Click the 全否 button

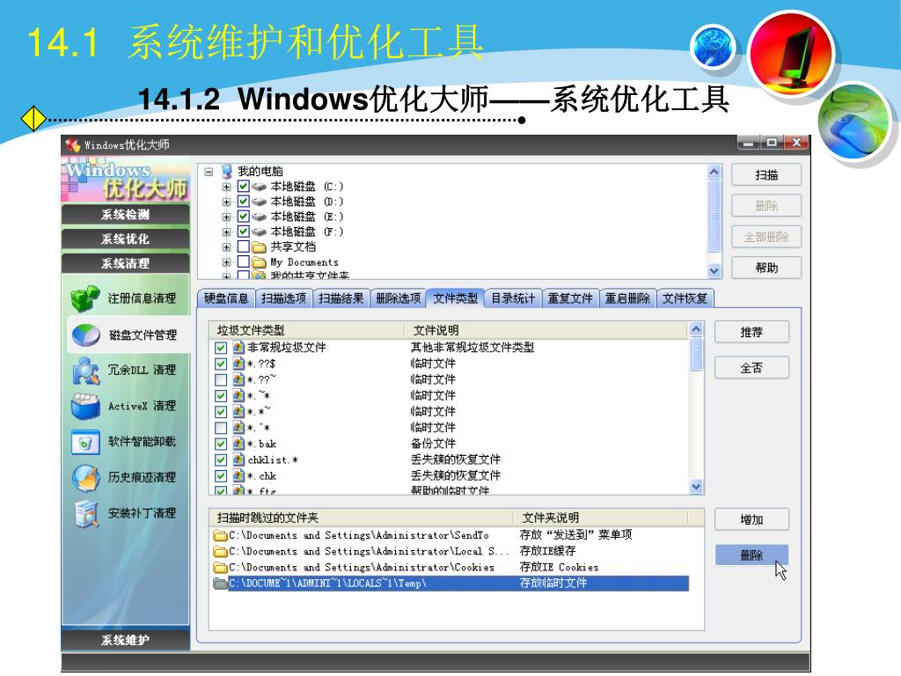(751, 368)
